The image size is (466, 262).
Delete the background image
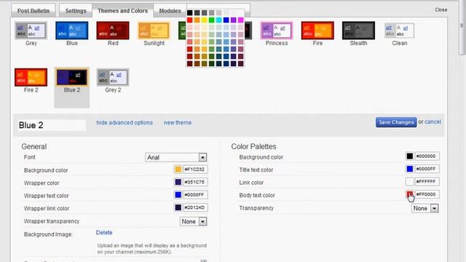104,233
